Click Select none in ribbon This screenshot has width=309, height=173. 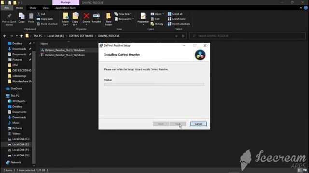(x=177, y=19)
